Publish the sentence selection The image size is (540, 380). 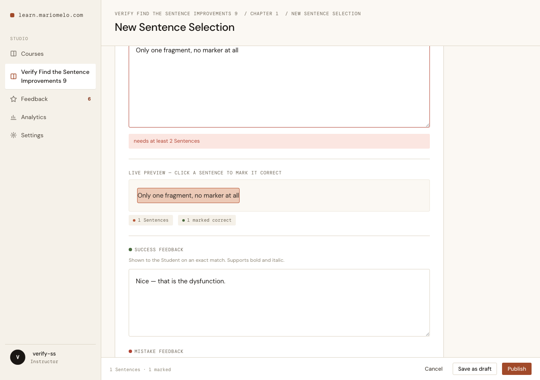(x=517, y=369)
